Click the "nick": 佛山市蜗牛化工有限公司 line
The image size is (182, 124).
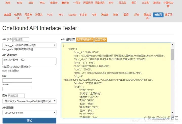point(92,66)
